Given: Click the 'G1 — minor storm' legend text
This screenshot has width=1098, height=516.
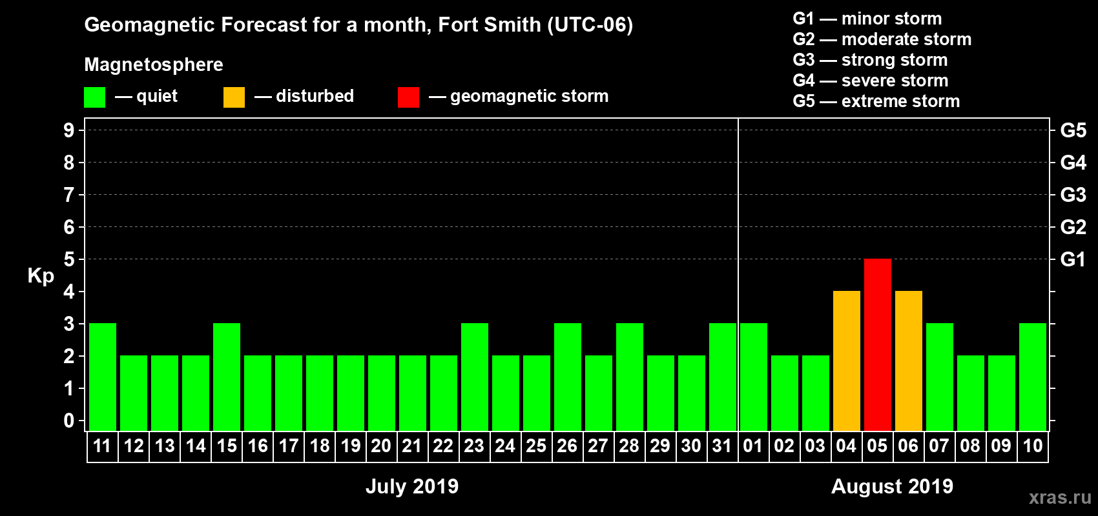Looking at the screenshot, I should (x=867, y=19).
